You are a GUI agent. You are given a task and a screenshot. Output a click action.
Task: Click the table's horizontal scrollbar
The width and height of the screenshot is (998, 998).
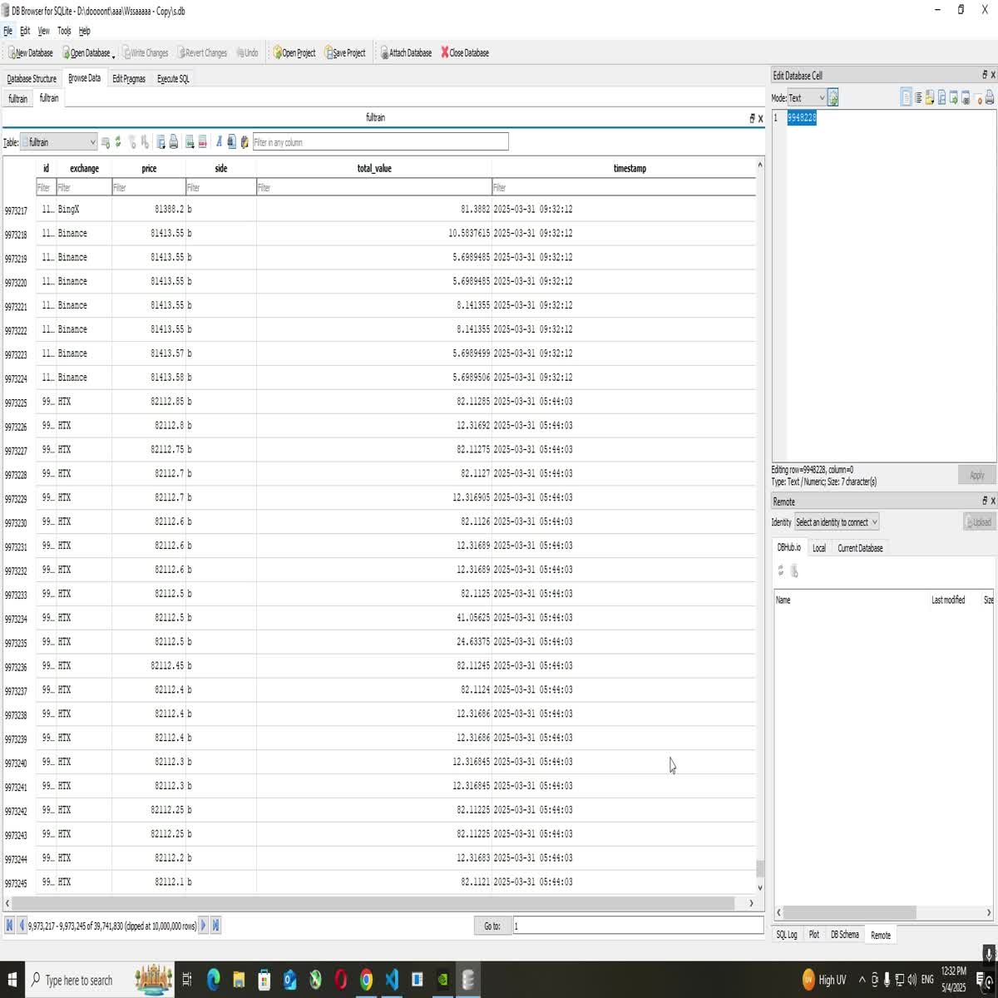(x=374, y=903)
